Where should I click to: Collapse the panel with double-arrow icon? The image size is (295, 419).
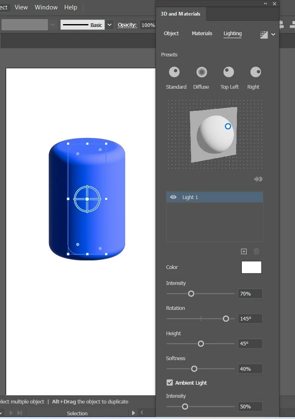pyautogui.click(x=265, y=3)
